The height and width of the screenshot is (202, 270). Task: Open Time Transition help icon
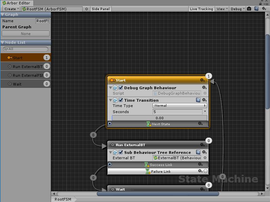198,100
